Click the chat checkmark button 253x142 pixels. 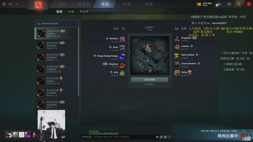pos(161,137)
